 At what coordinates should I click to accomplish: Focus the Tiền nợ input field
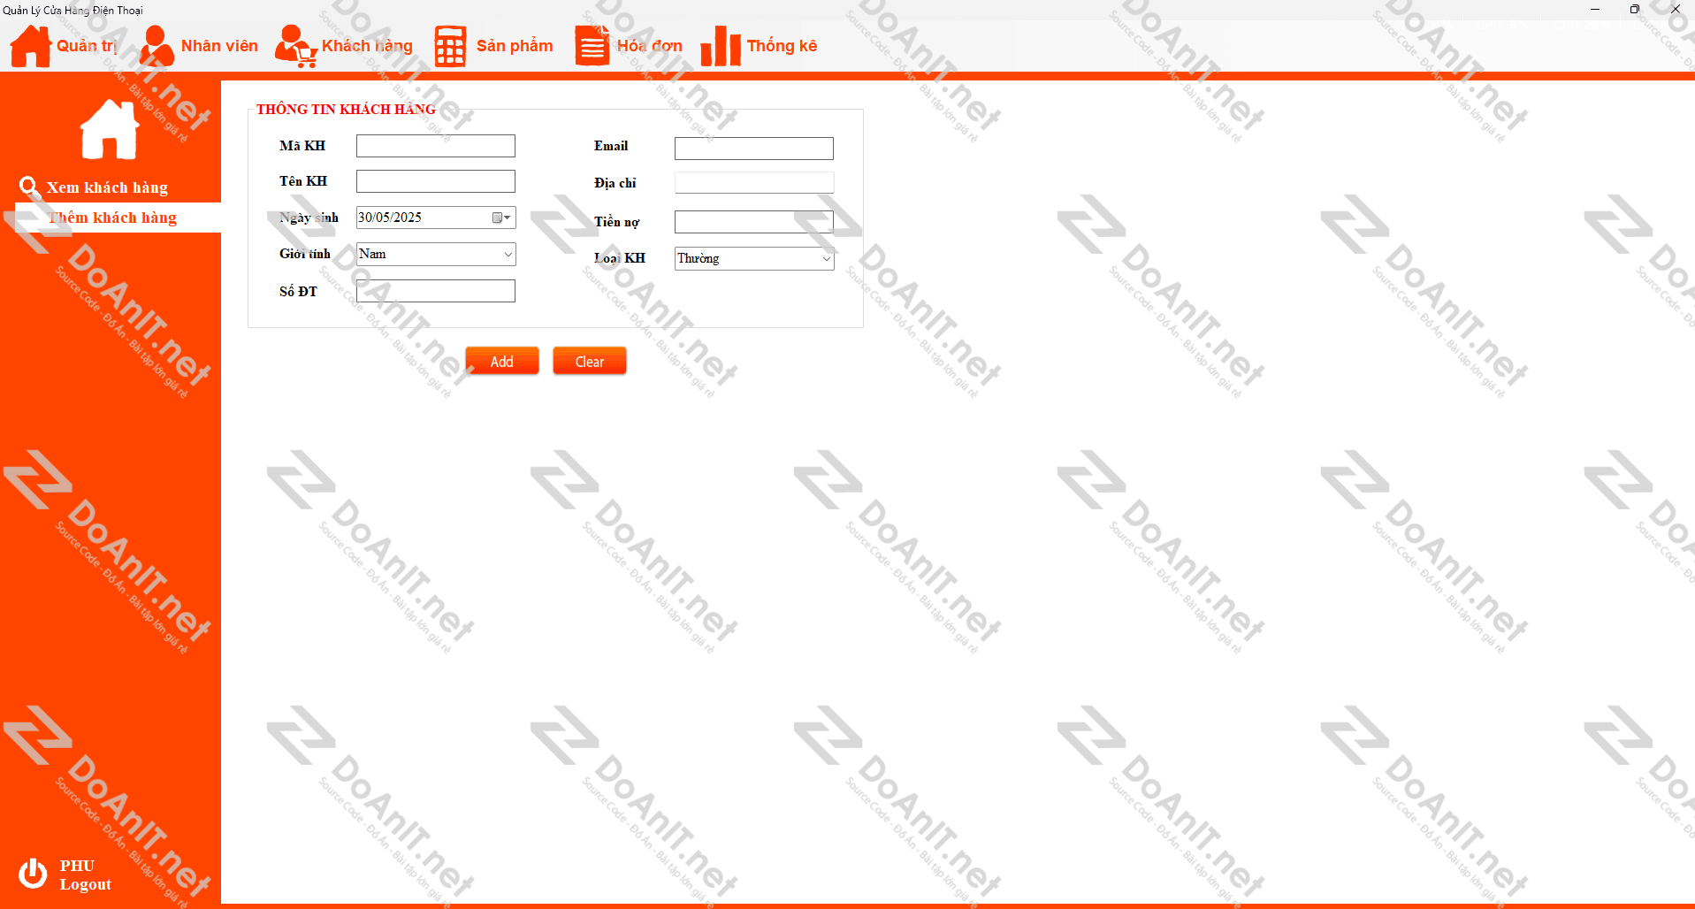(x=754, y=222)
